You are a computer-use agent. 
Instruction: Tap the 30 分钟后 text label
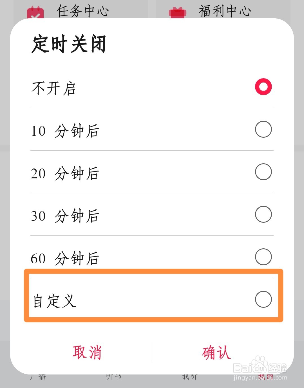point(65,216)
